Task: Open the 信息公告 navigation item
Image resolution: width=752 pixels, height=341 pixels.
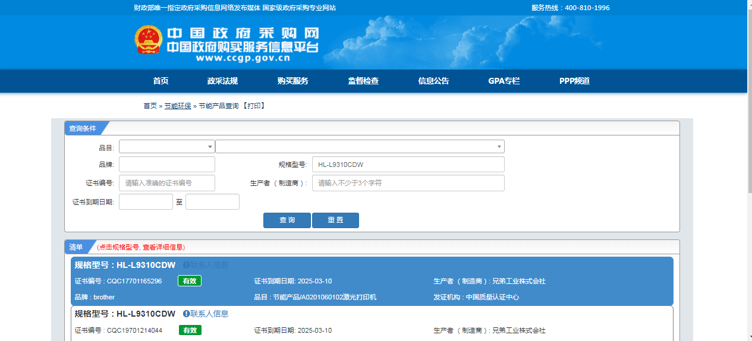Action: point(433,81)
